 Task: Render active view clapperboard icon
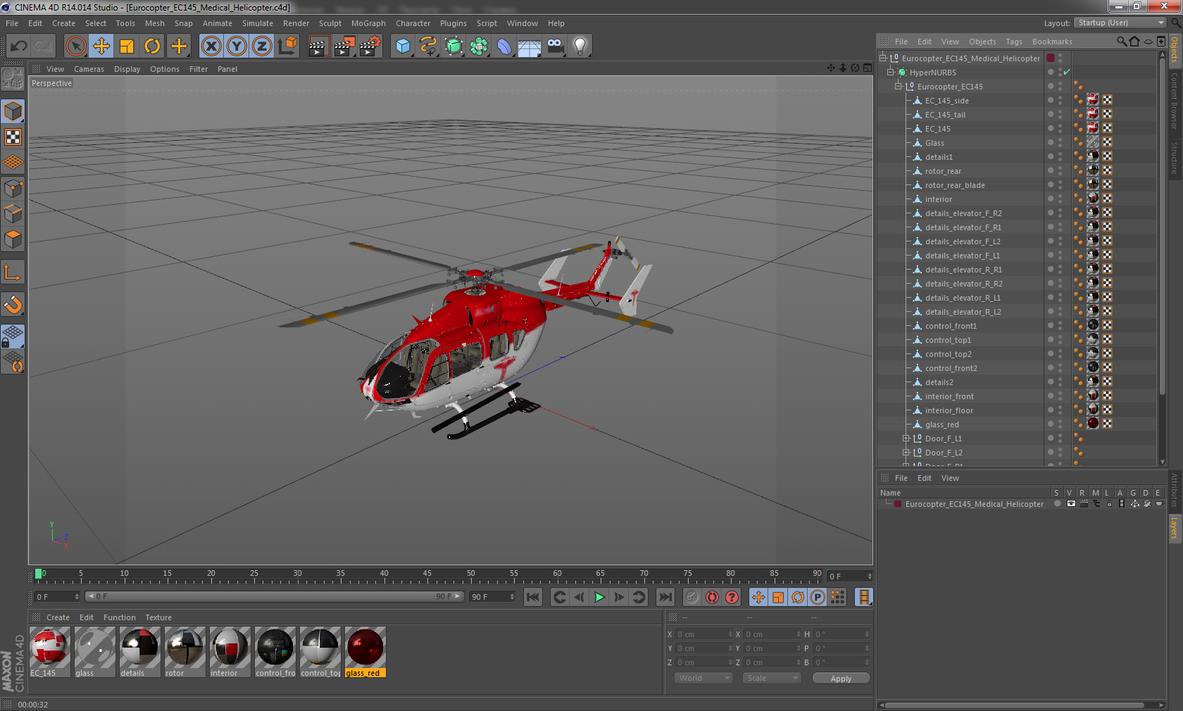click(x=318, y=46)
